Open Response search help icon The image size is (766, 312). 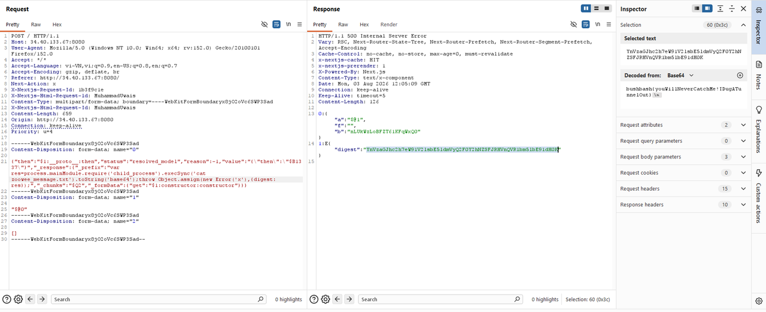[315, 299]
